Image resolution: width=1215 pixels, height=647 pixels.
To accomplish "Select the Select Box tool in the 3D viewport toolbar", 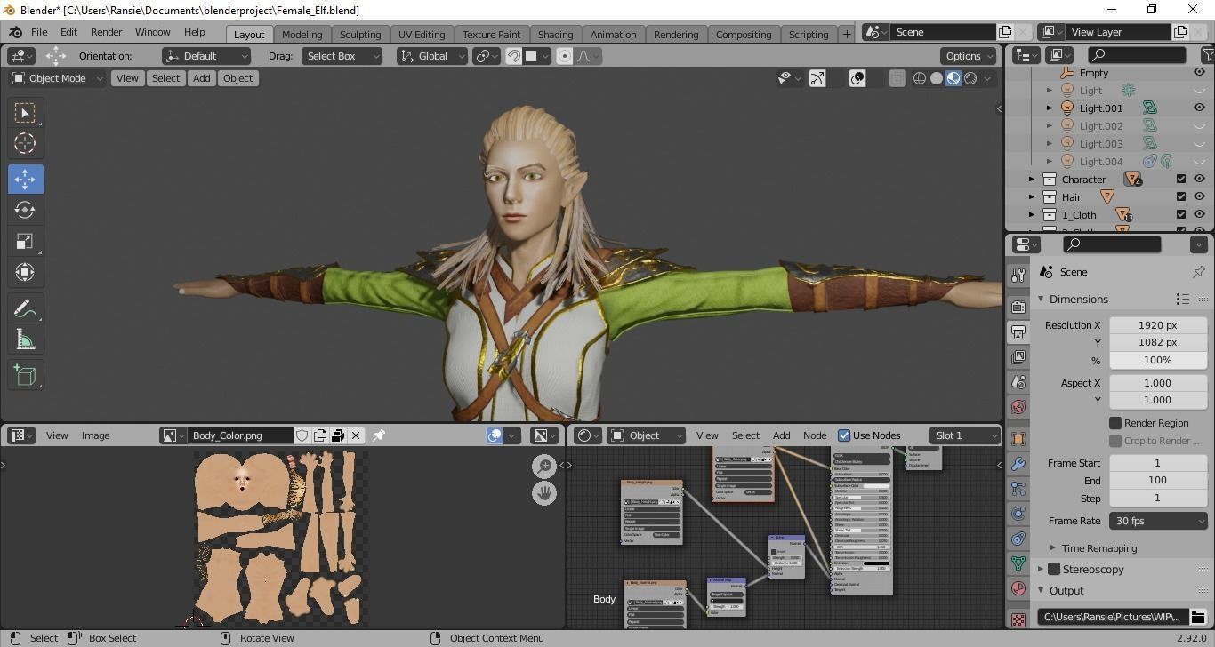I will [x=25, y=113].
